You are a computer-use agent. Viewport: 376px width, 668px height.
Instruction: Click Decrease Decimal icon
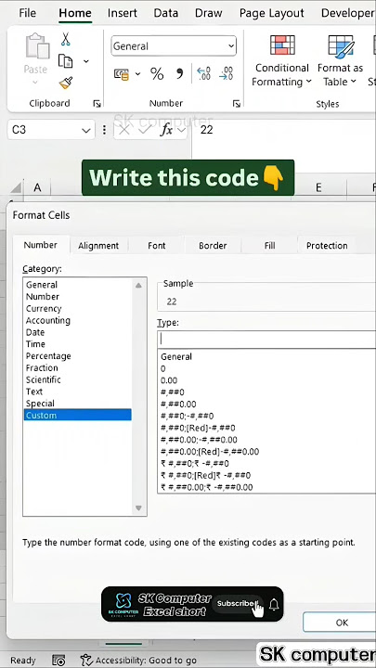coord(226,73)
